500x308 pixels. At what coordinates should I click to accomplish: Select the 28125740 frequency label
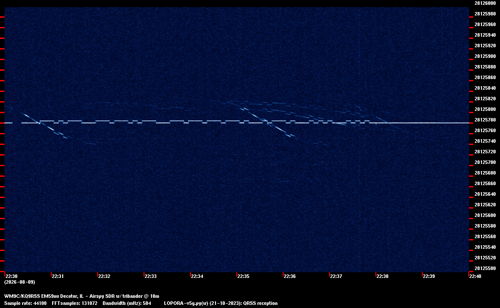point(485,141)
